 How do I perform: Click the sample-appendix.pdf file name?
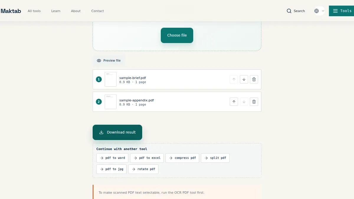137,100
